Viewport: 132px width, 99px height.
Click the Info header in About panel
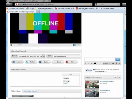pyautogui.click(x=71, y=75)
